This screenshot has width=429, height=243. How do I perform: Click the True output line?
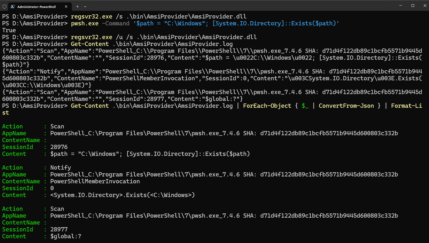[x=9, y=30]
